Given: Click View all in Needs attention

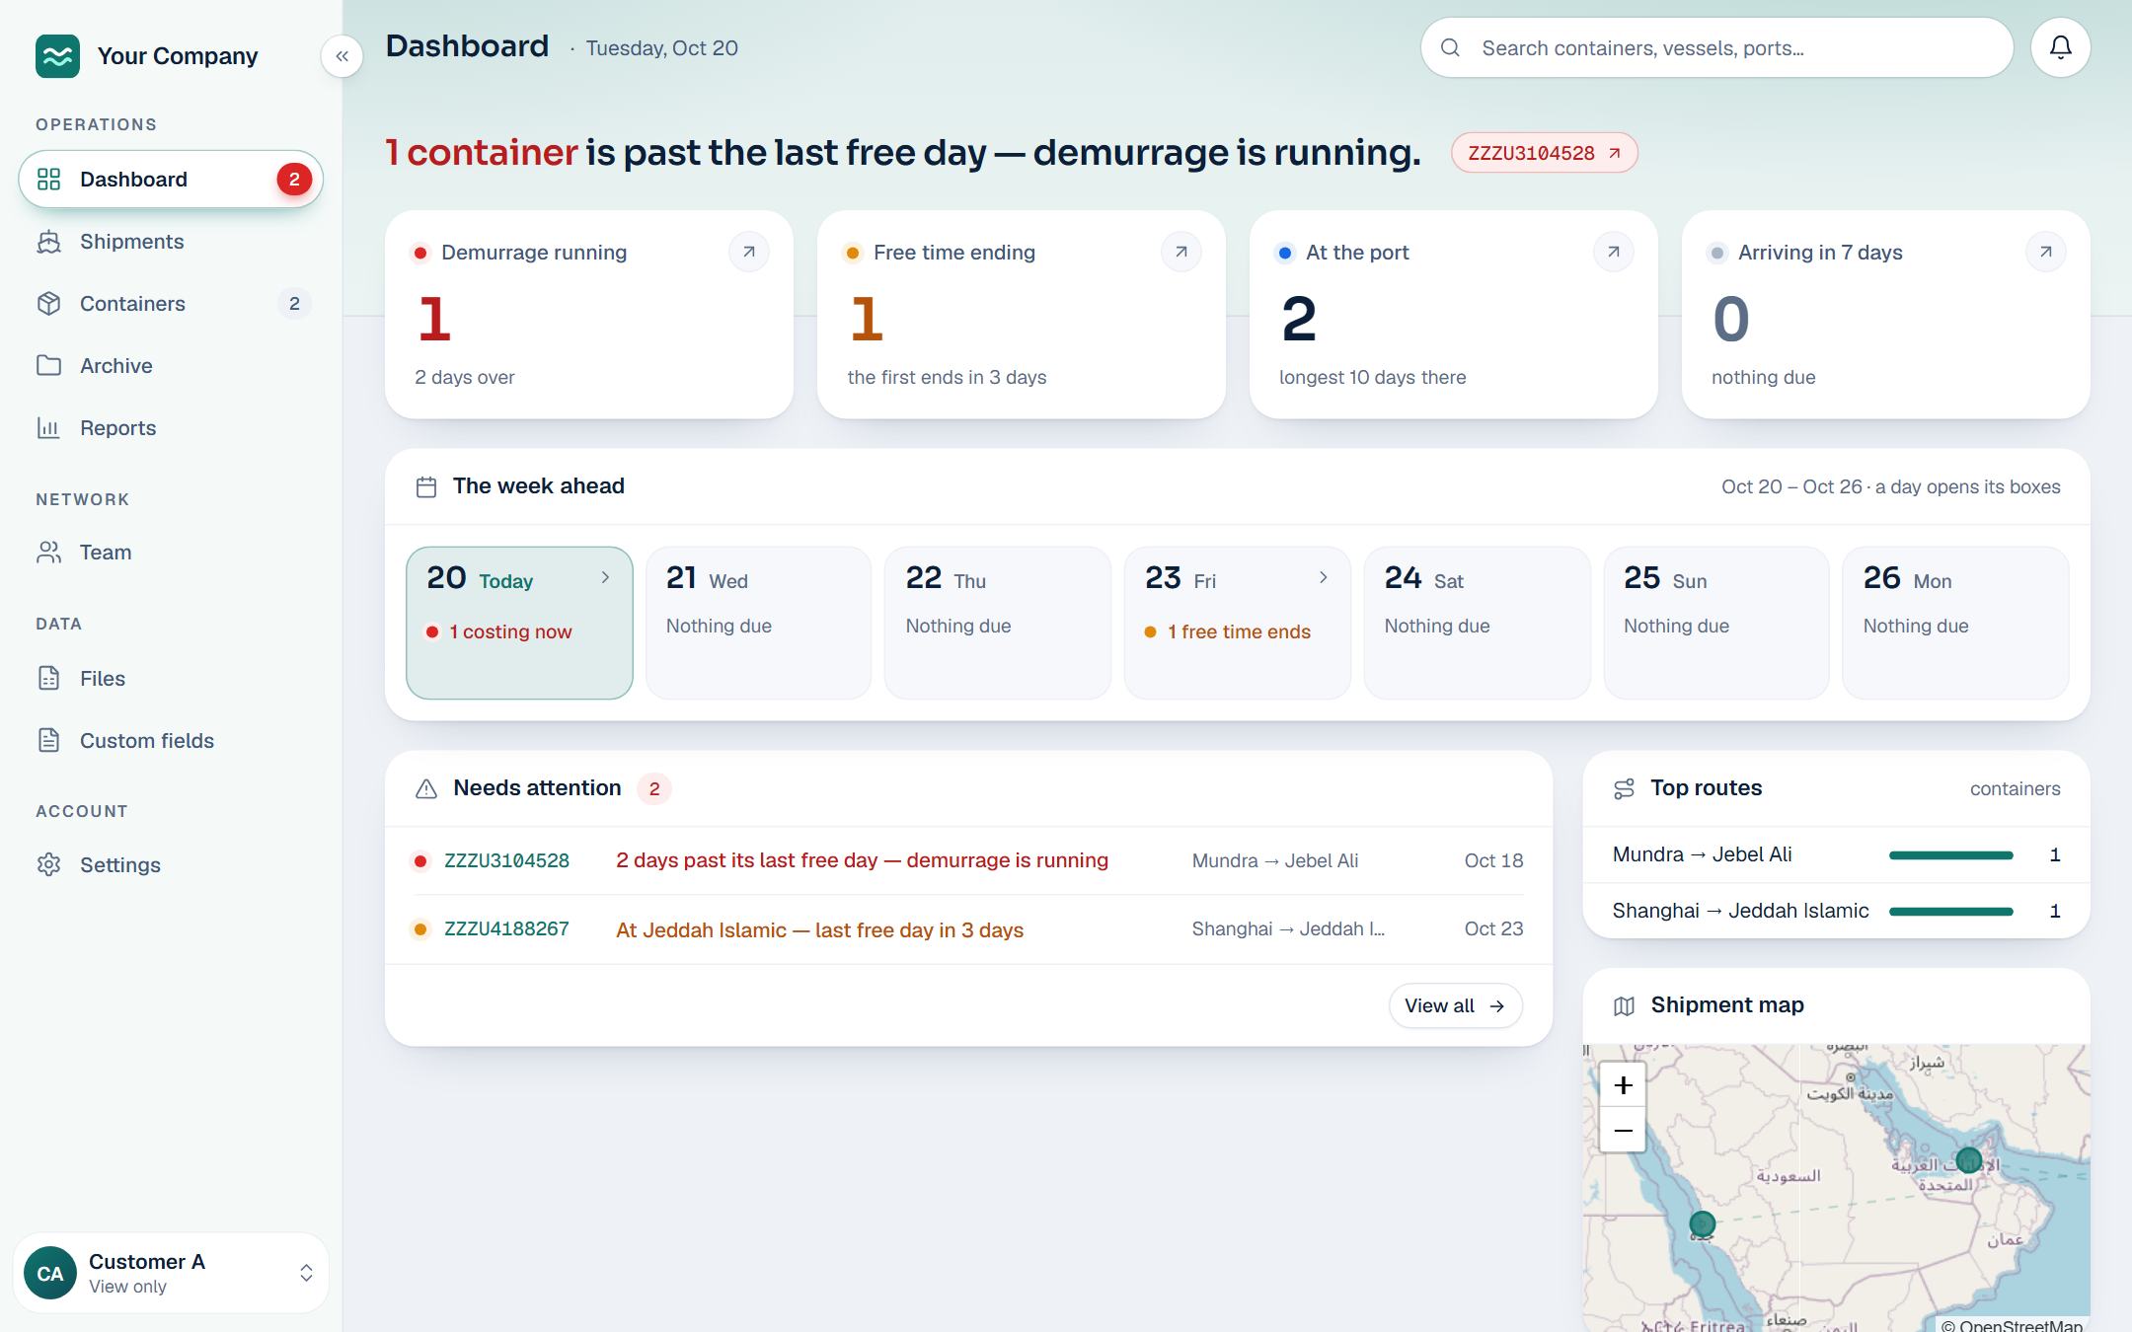Looking at the screenshot, I should (x=1455, y=1005).
